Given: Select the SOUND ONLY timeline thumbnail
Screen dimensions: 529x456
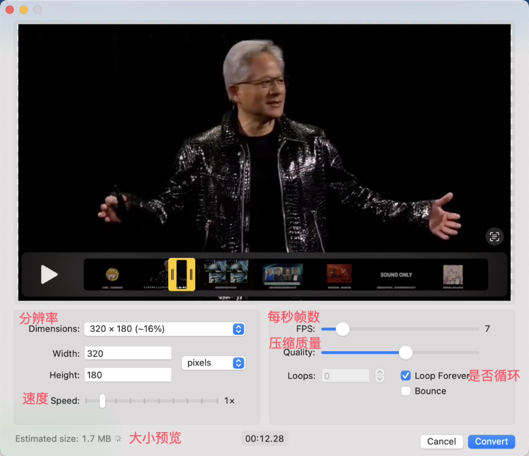Looking at the screenshot, I should [396, 274].
